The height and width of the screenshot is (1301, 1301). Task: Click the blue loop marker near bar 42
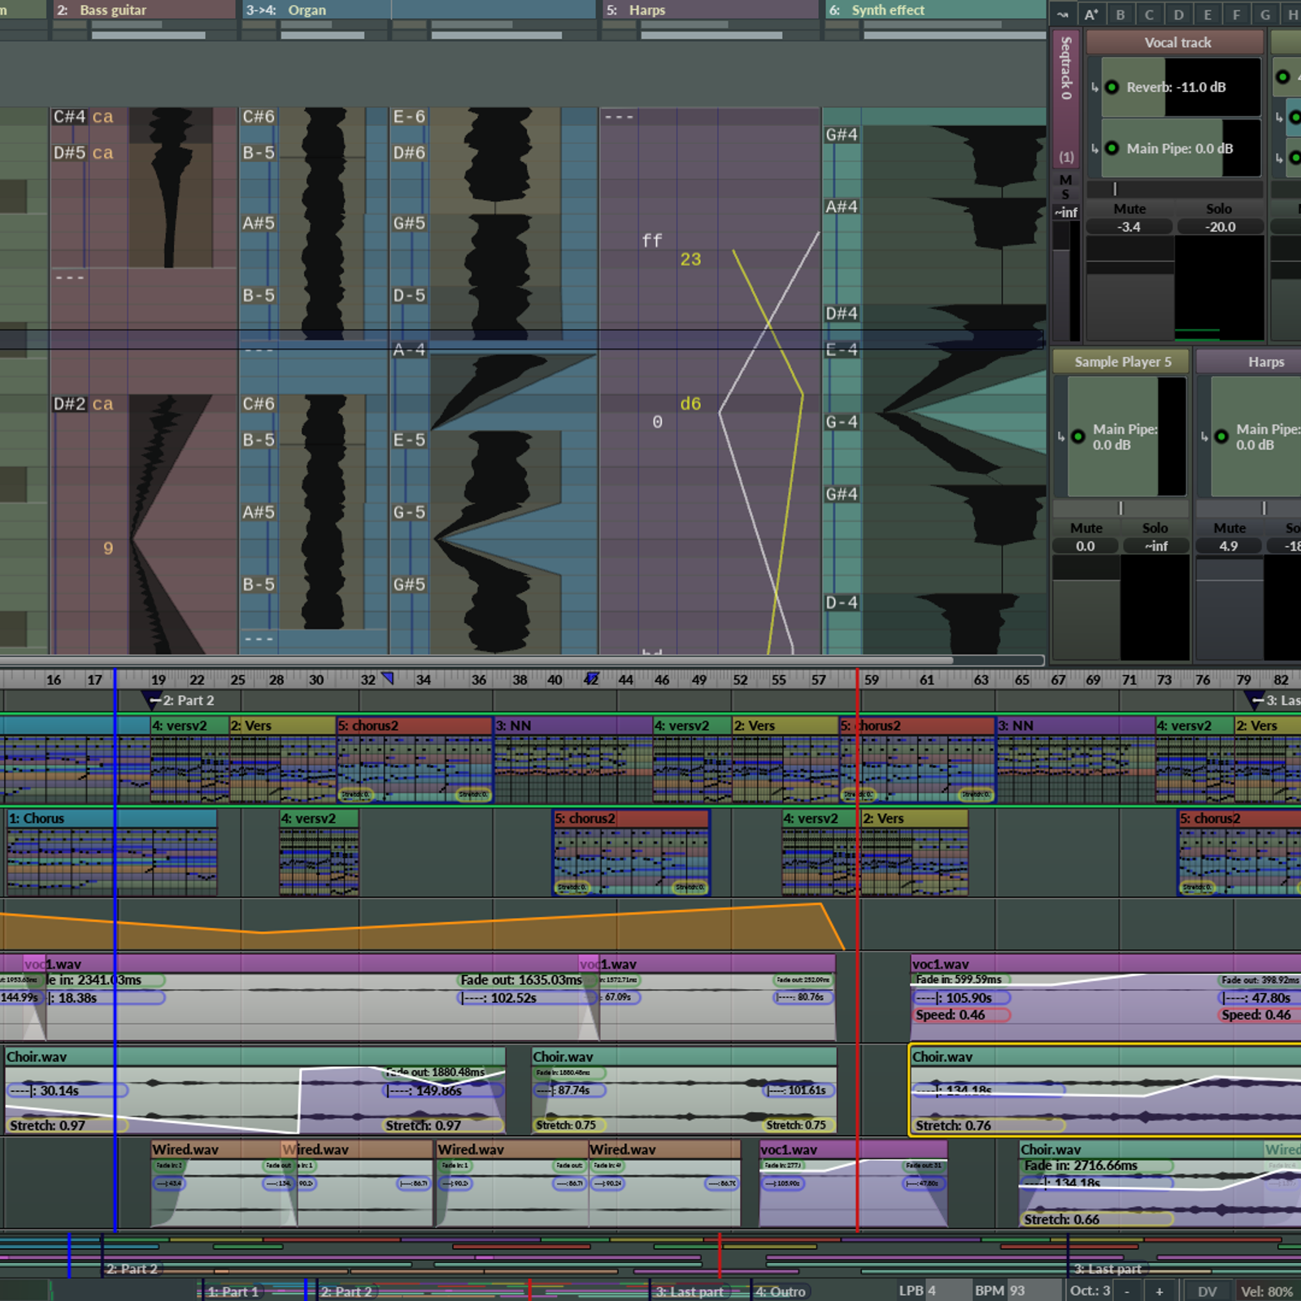tap(592, 678)
